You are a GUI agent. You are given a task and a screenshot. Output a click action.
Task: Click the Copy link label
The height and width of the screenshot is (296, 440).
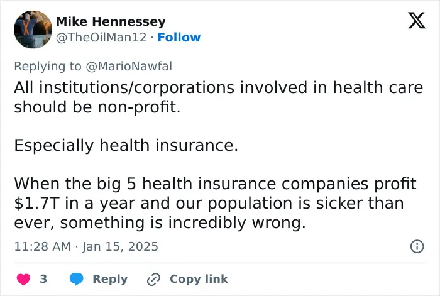point(199,279)
